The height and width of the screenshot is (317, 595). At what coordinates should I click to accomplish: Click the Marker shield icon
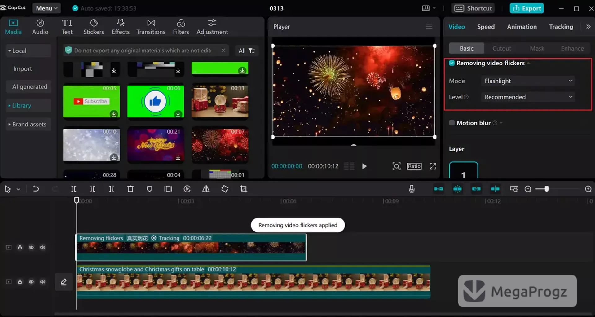[x=149, y=189]
